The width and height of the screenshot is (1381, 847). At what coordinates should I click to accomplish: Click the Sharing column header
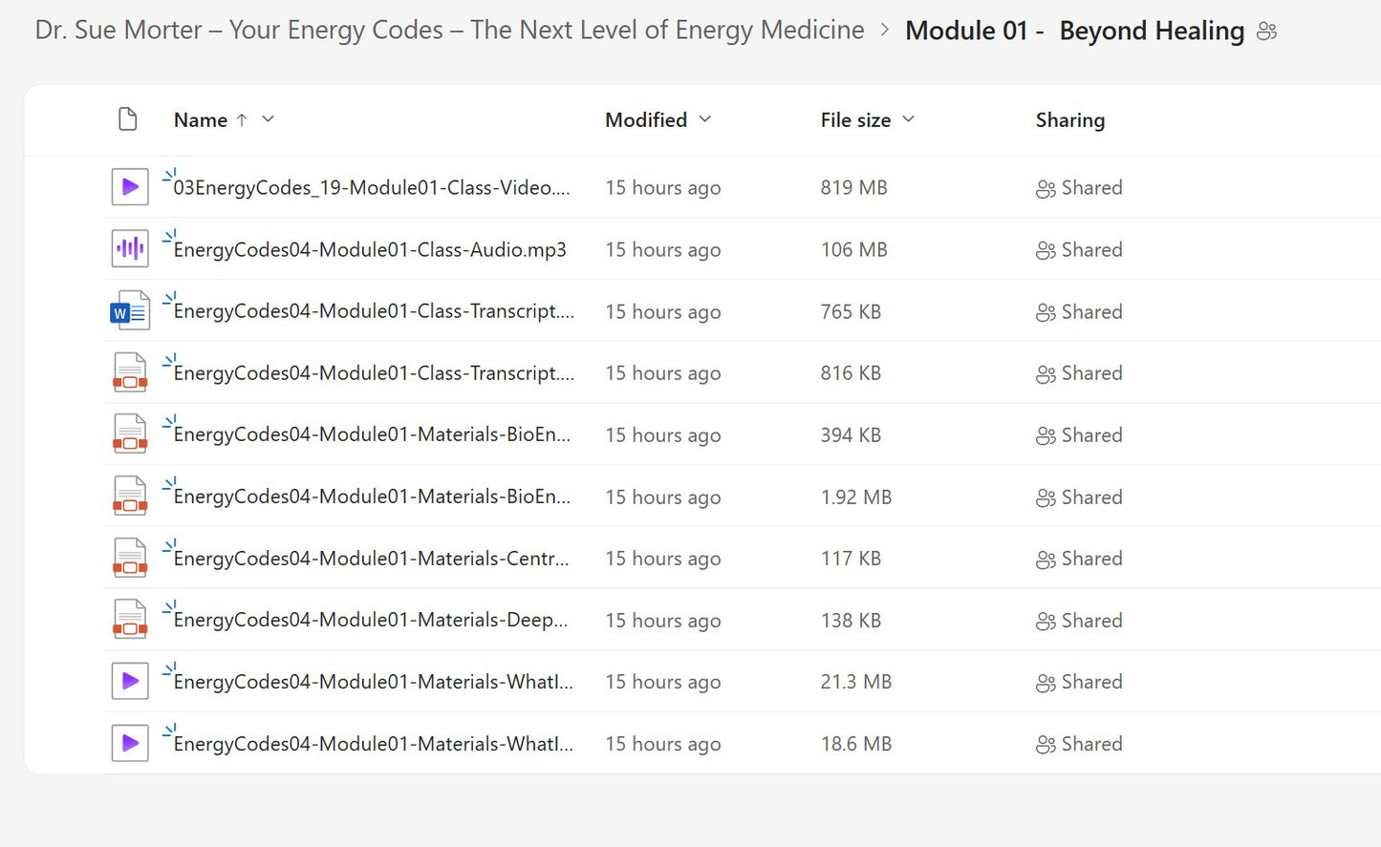pos(1070,120)
